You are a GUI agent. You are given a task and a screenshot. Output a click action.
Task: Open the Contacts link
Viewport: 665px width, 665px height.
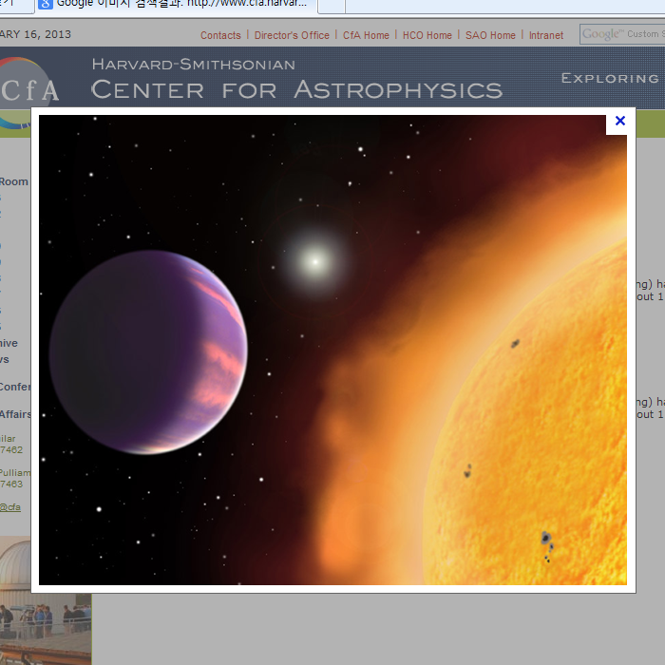pyautogui.click(x=220, y=35)
